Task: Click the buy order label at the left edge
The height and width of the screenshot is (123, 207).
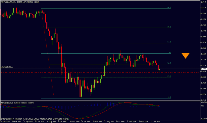Action: 7,67
